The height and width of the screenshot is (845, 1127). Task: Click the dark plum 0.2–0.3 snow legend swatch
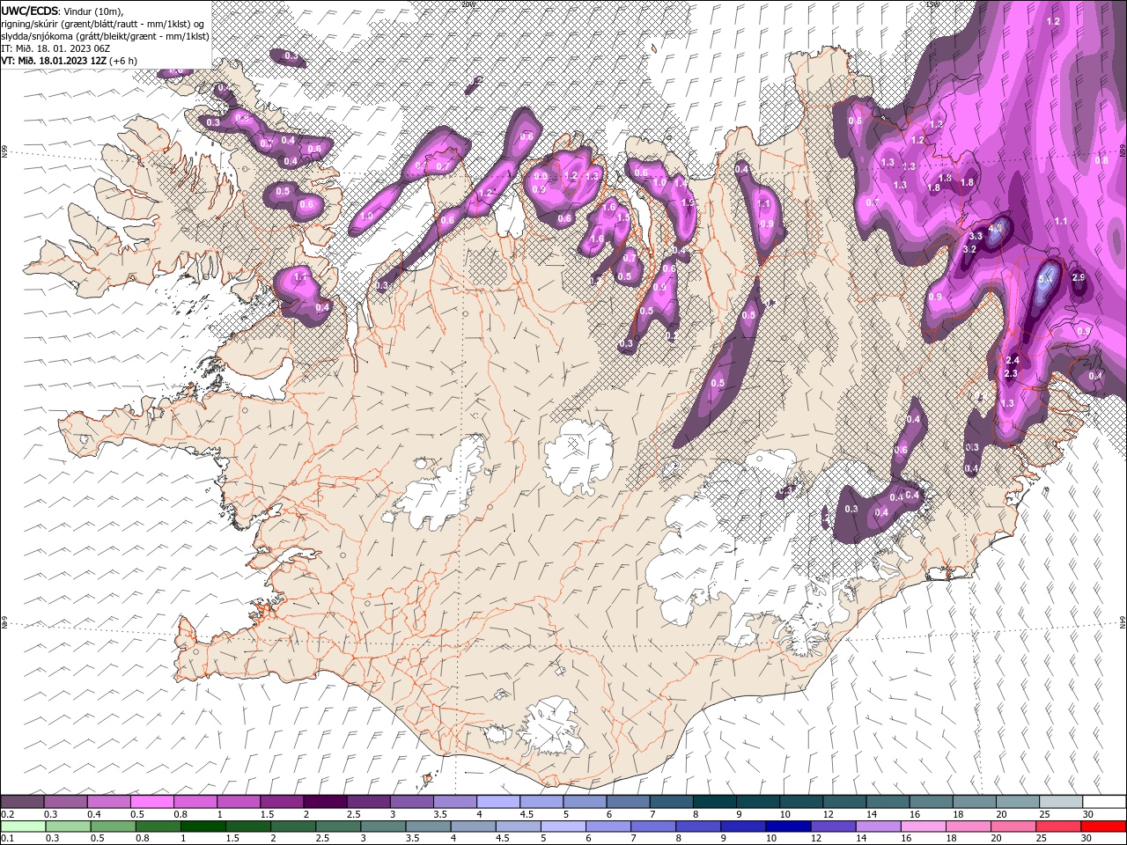coord(22,802)
